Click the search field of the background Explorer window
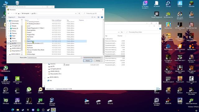Screen dimensions: 199x112 coord(142,32)
